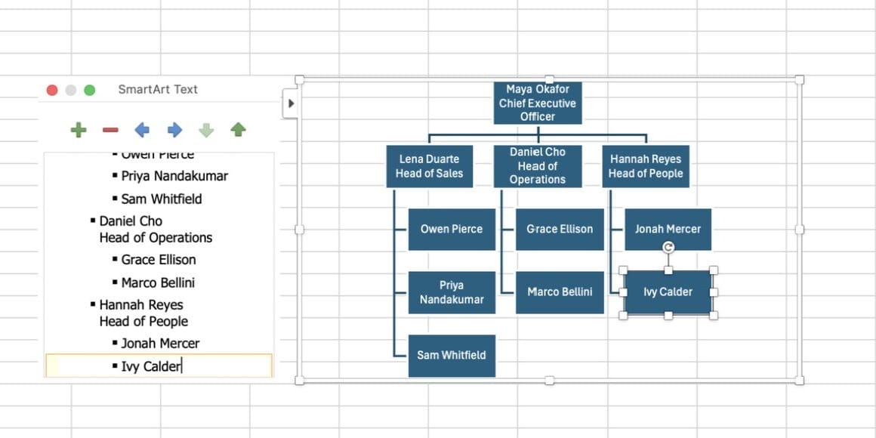Click the rotation handle above Ivy Calder box
Image resolution: width=876 pixels, height=438 pixels.
tap(668, 247)
